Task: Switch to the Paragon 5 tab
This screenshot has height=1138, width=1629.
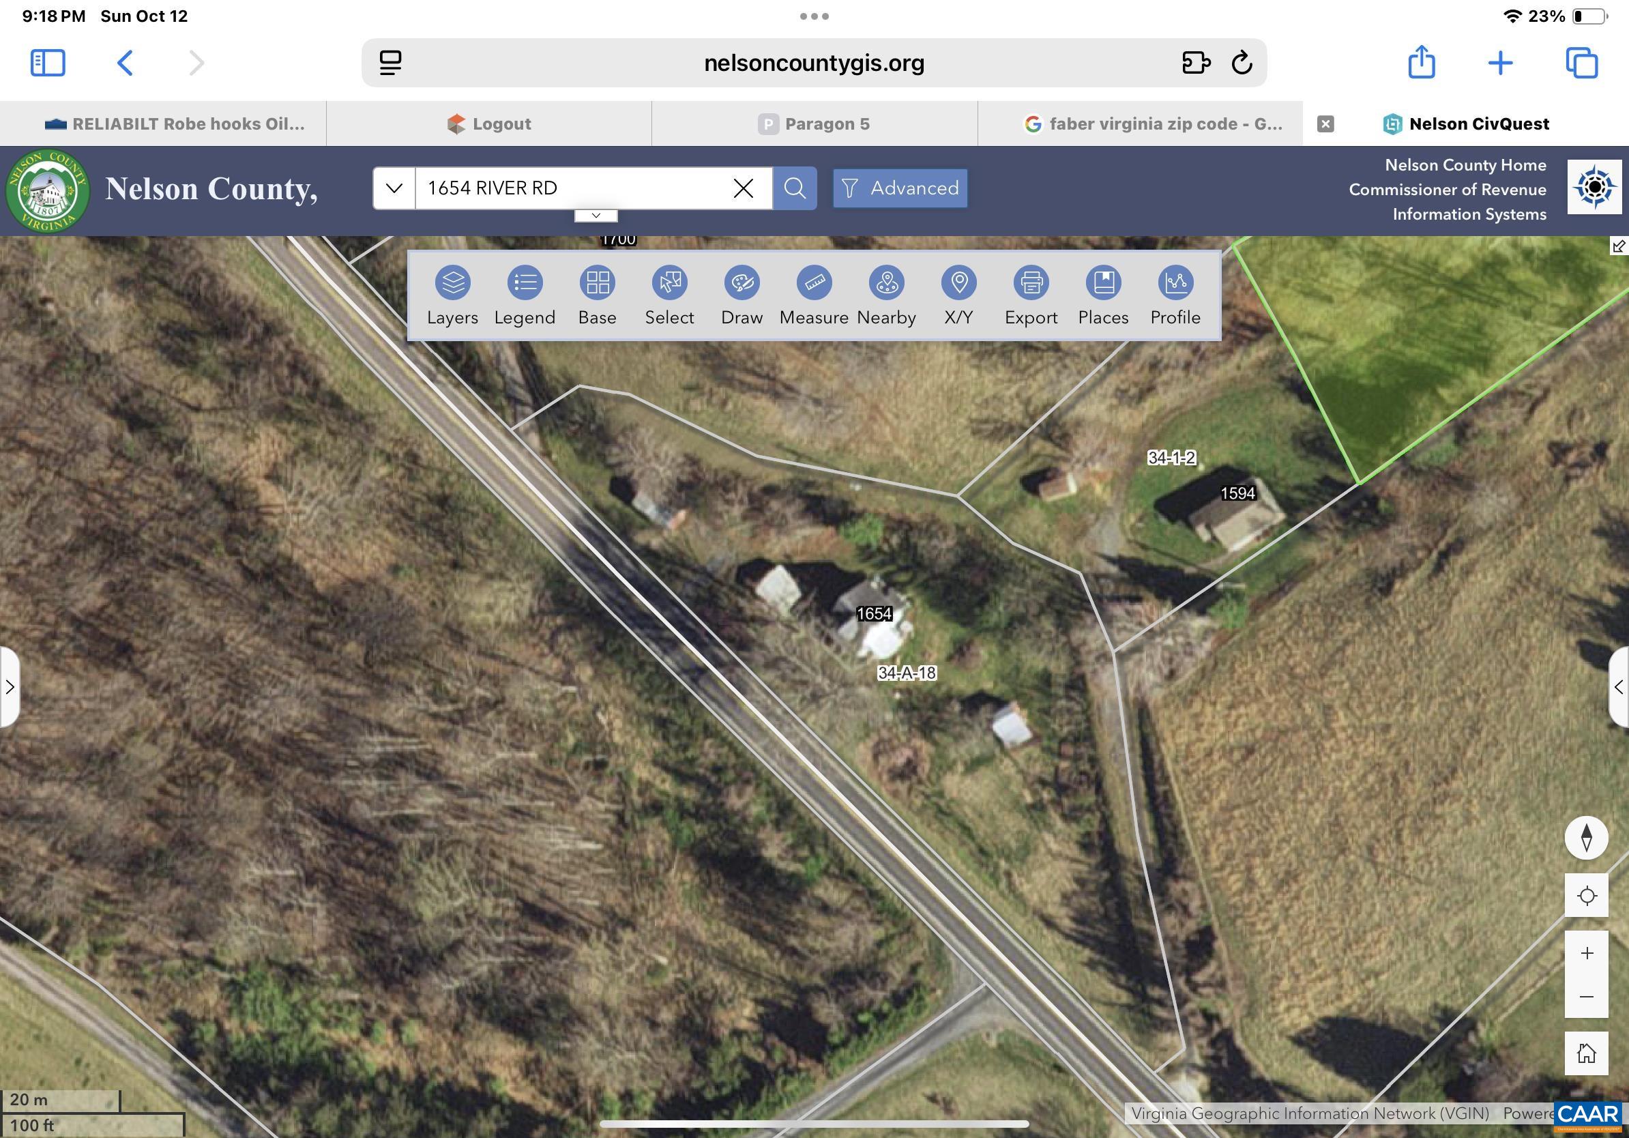Action: tap(814, 124)
